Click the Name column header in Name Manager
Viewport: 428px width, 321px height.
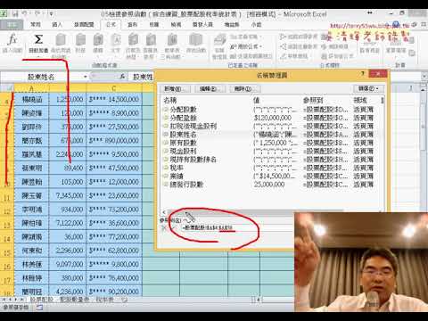[207, 100]
